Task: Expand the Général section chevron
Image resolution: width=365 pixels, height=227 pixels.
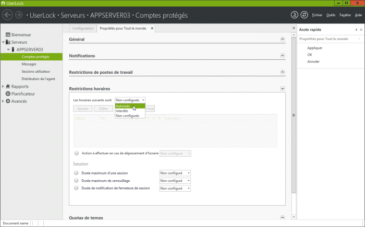Action: [283, 39]
